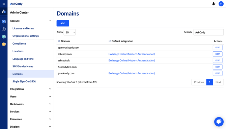Image resolution: width=226 pixels, height=129 pixels.
Task: Select the goaskcody.com domain text
Action: [x=66, y=73]
